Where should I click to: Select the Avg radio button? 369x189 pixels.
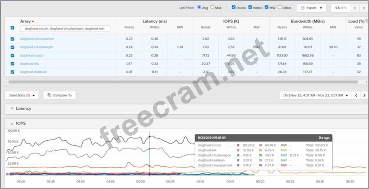coord(199,7)
